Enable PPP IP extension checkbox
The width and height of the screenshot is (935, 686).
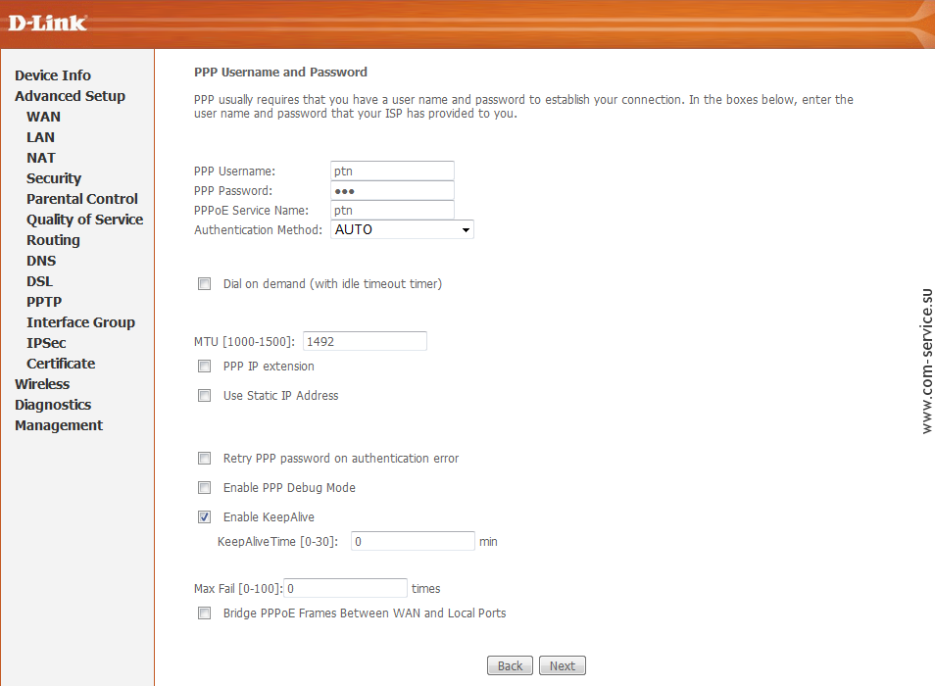coord(205,366)
